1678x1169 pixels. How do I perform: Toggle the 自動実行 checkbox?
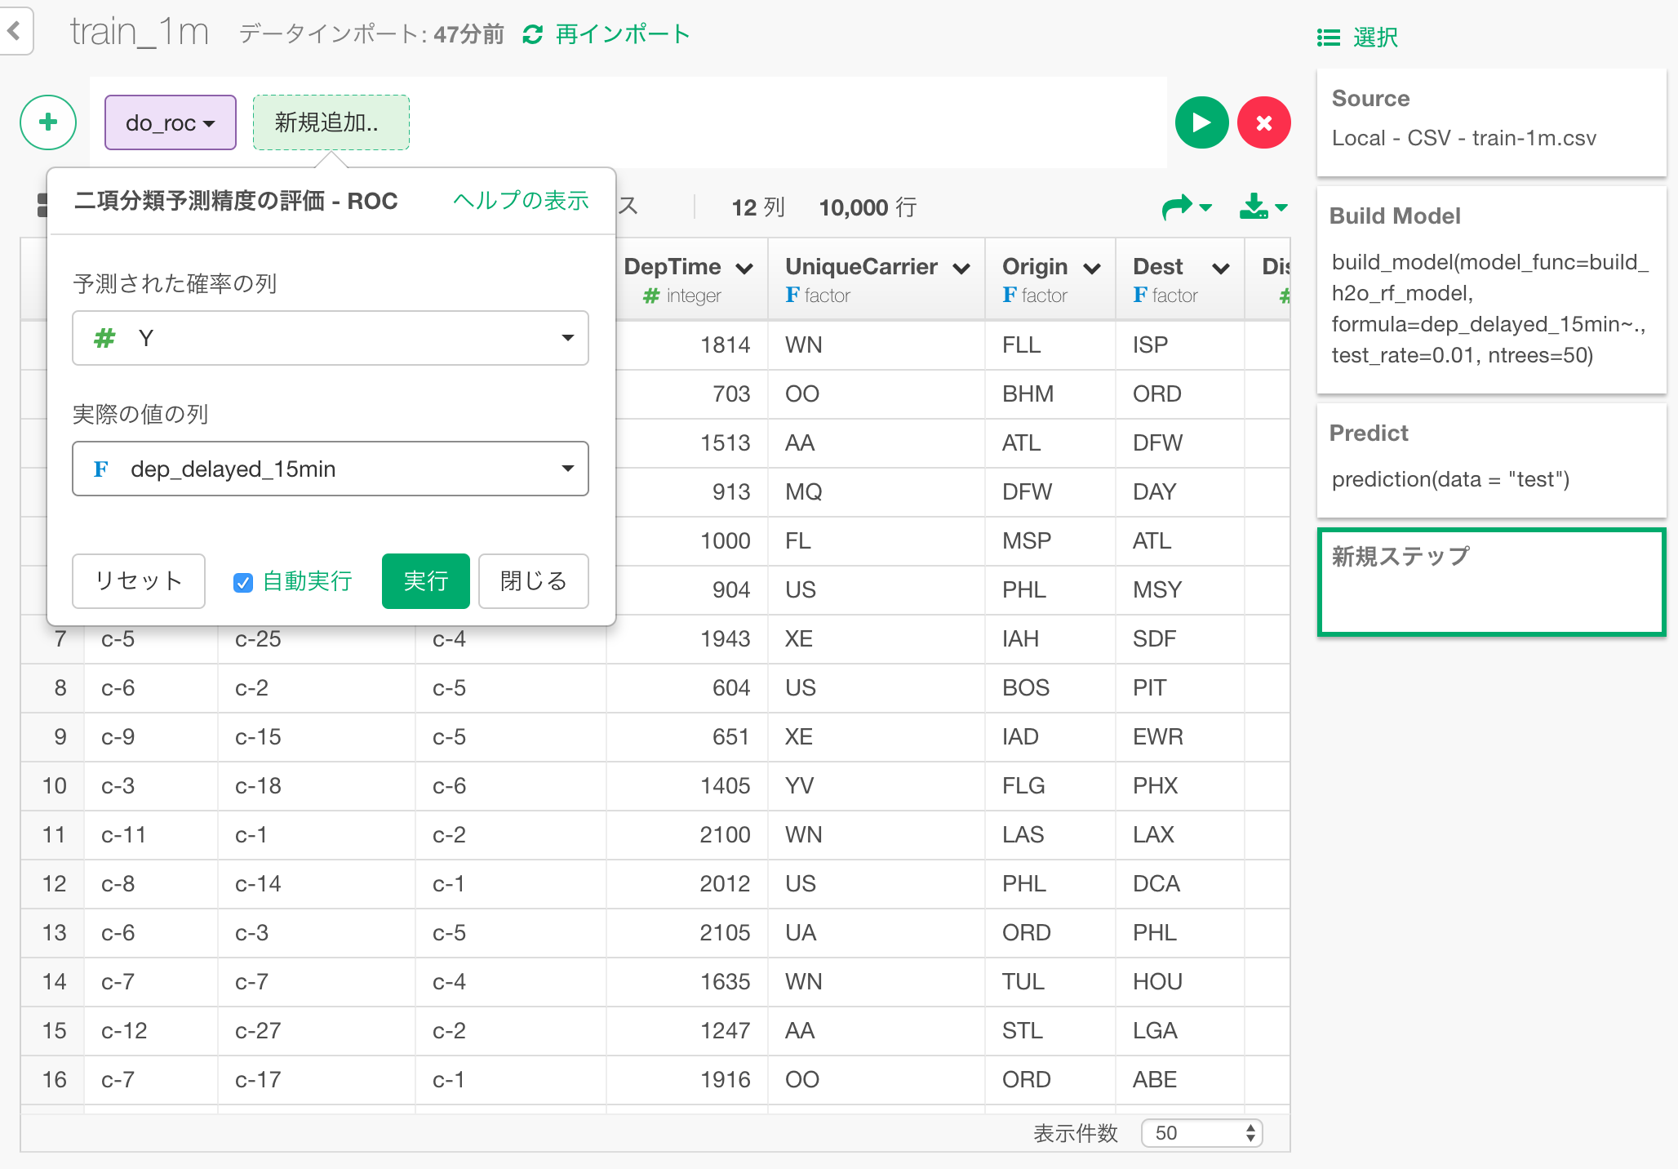pyautogui.click(x=243, y=582)
